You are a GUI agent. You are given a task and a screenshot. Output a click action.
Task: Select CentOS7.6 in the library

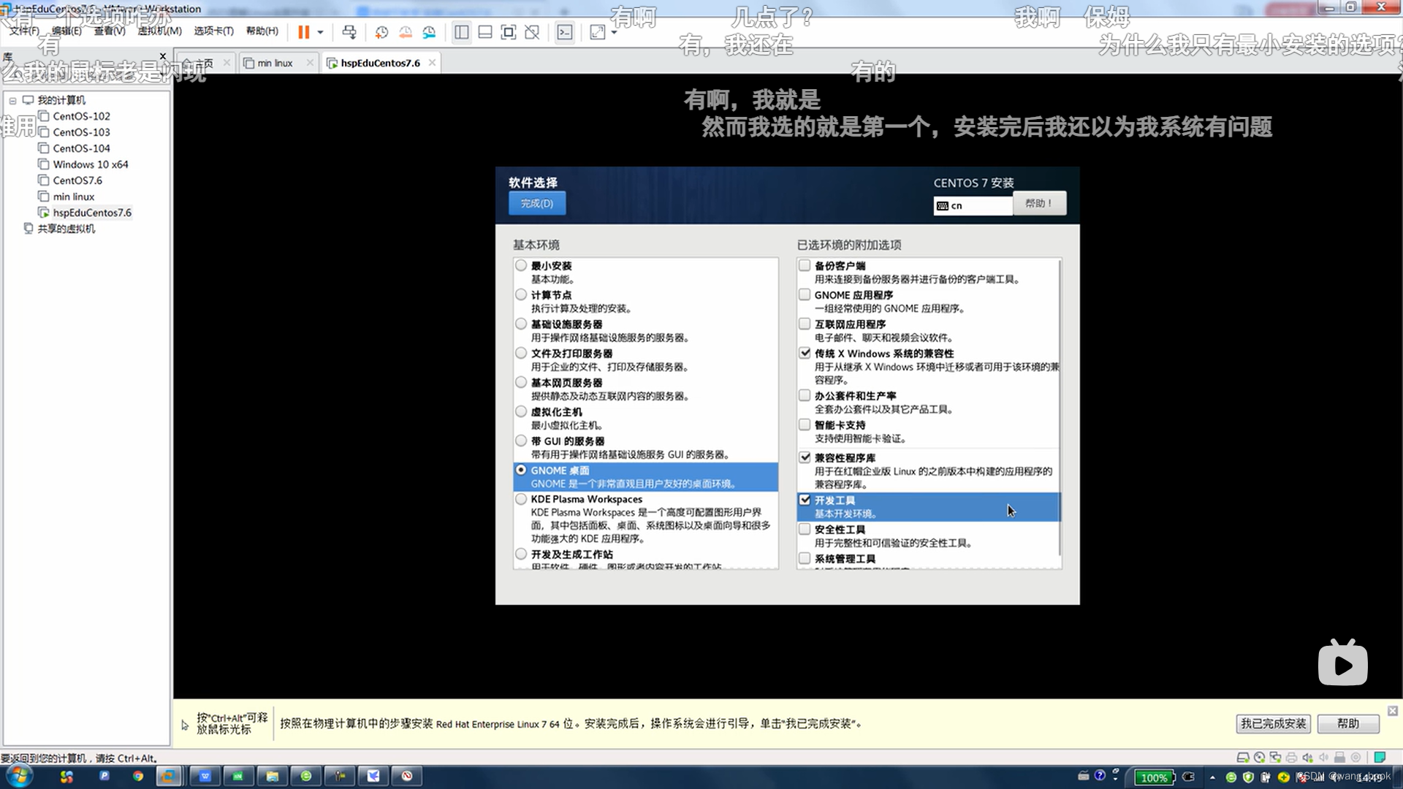[x=77, y=180]
